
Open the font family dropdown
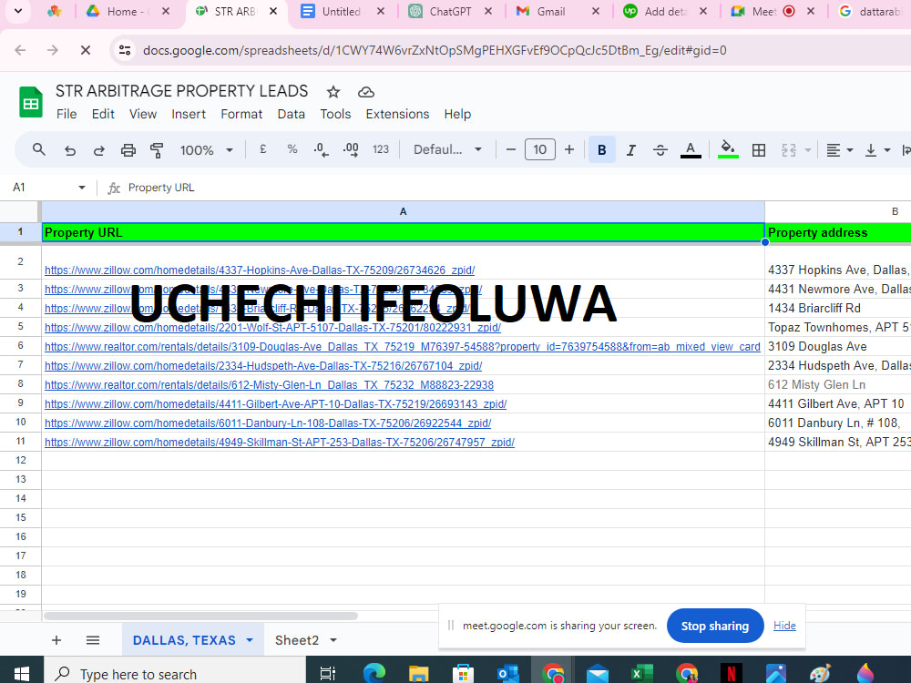(447, 149)
